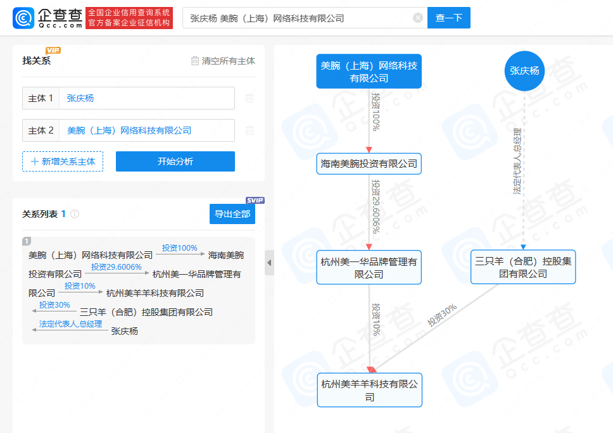Delete 主体 2 with its trash icon

[250, 130]
